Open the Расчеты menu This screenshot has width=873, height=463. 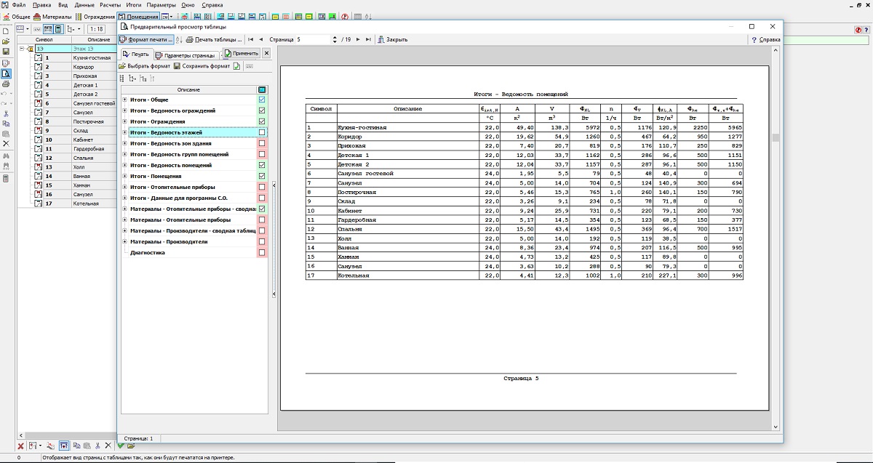click(x=110, y=4)
